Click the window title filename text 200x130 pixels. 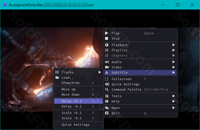tap(51, 5)
